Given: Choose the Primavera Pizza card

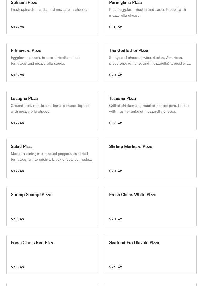Looking at the screenshot, I should [52, 63].
